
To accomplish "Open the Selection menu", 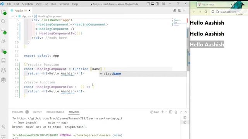I will 27,4.
